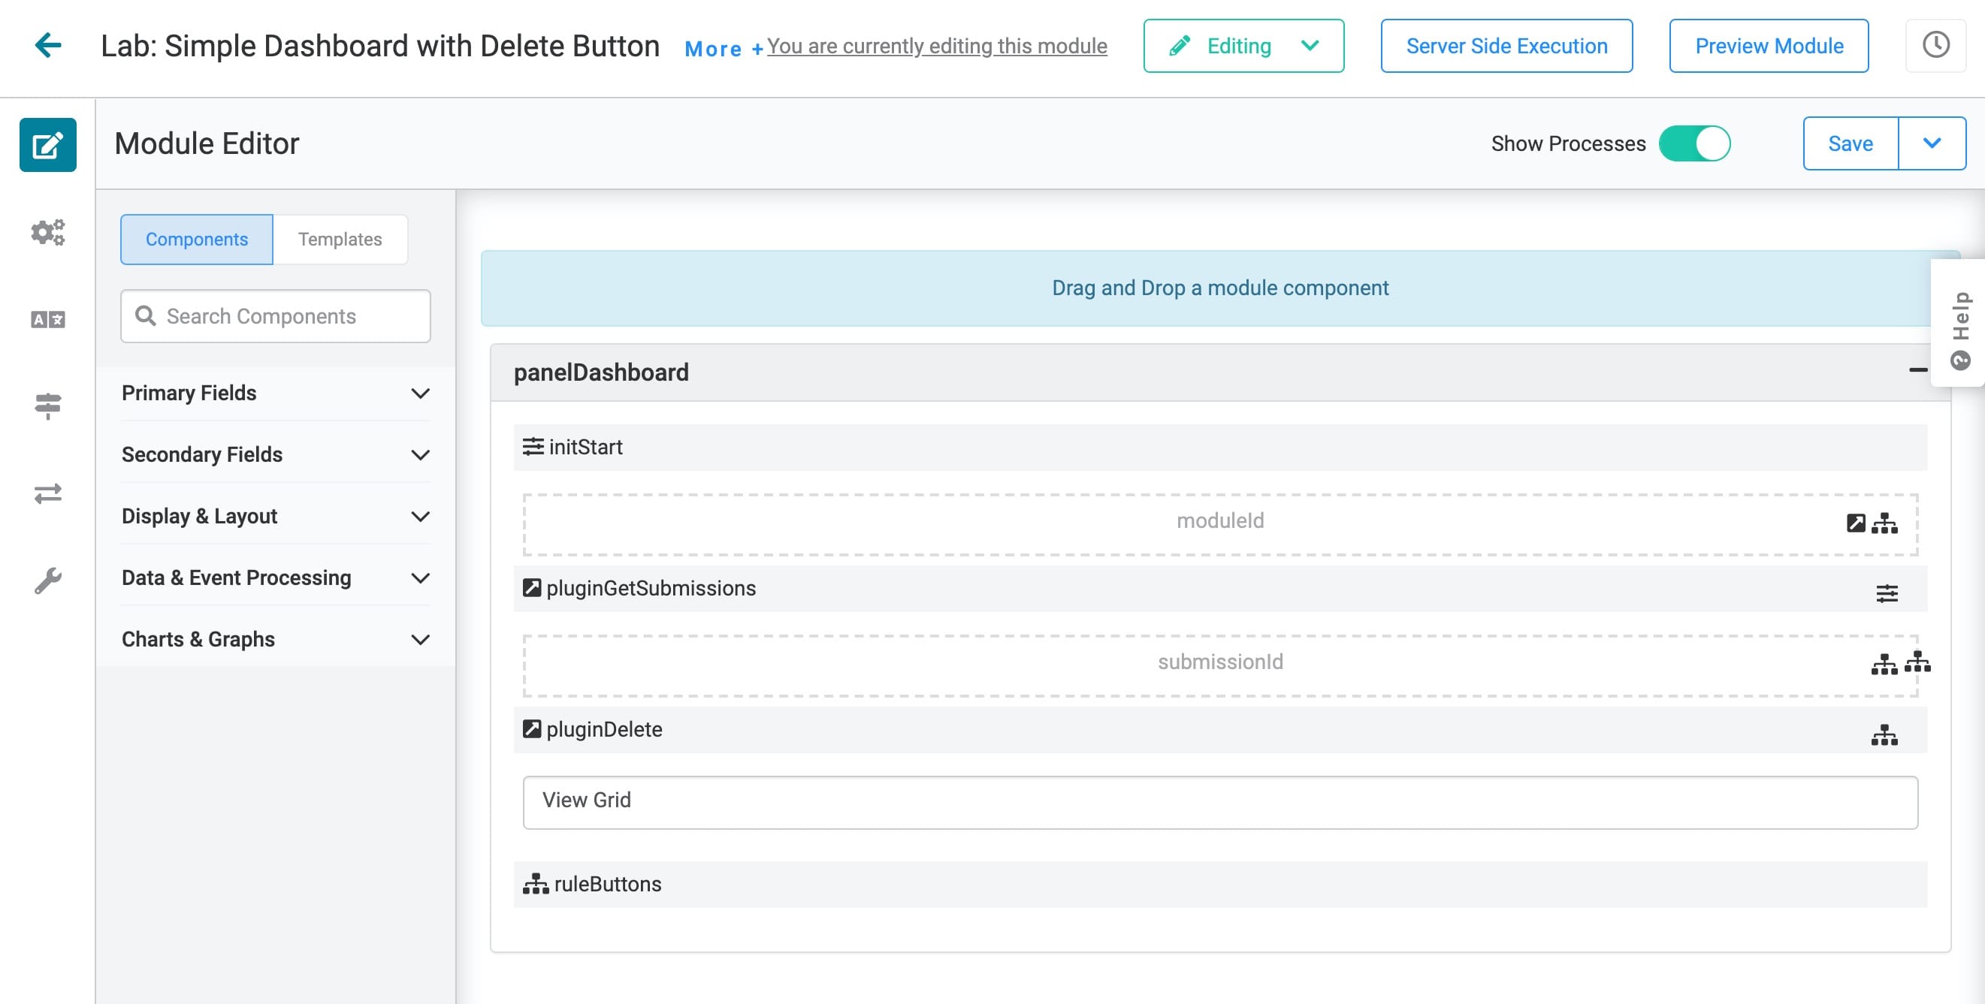1985x1004 pixels.
Task: Switch to the Components tab
Action: [x=197, y=240]
